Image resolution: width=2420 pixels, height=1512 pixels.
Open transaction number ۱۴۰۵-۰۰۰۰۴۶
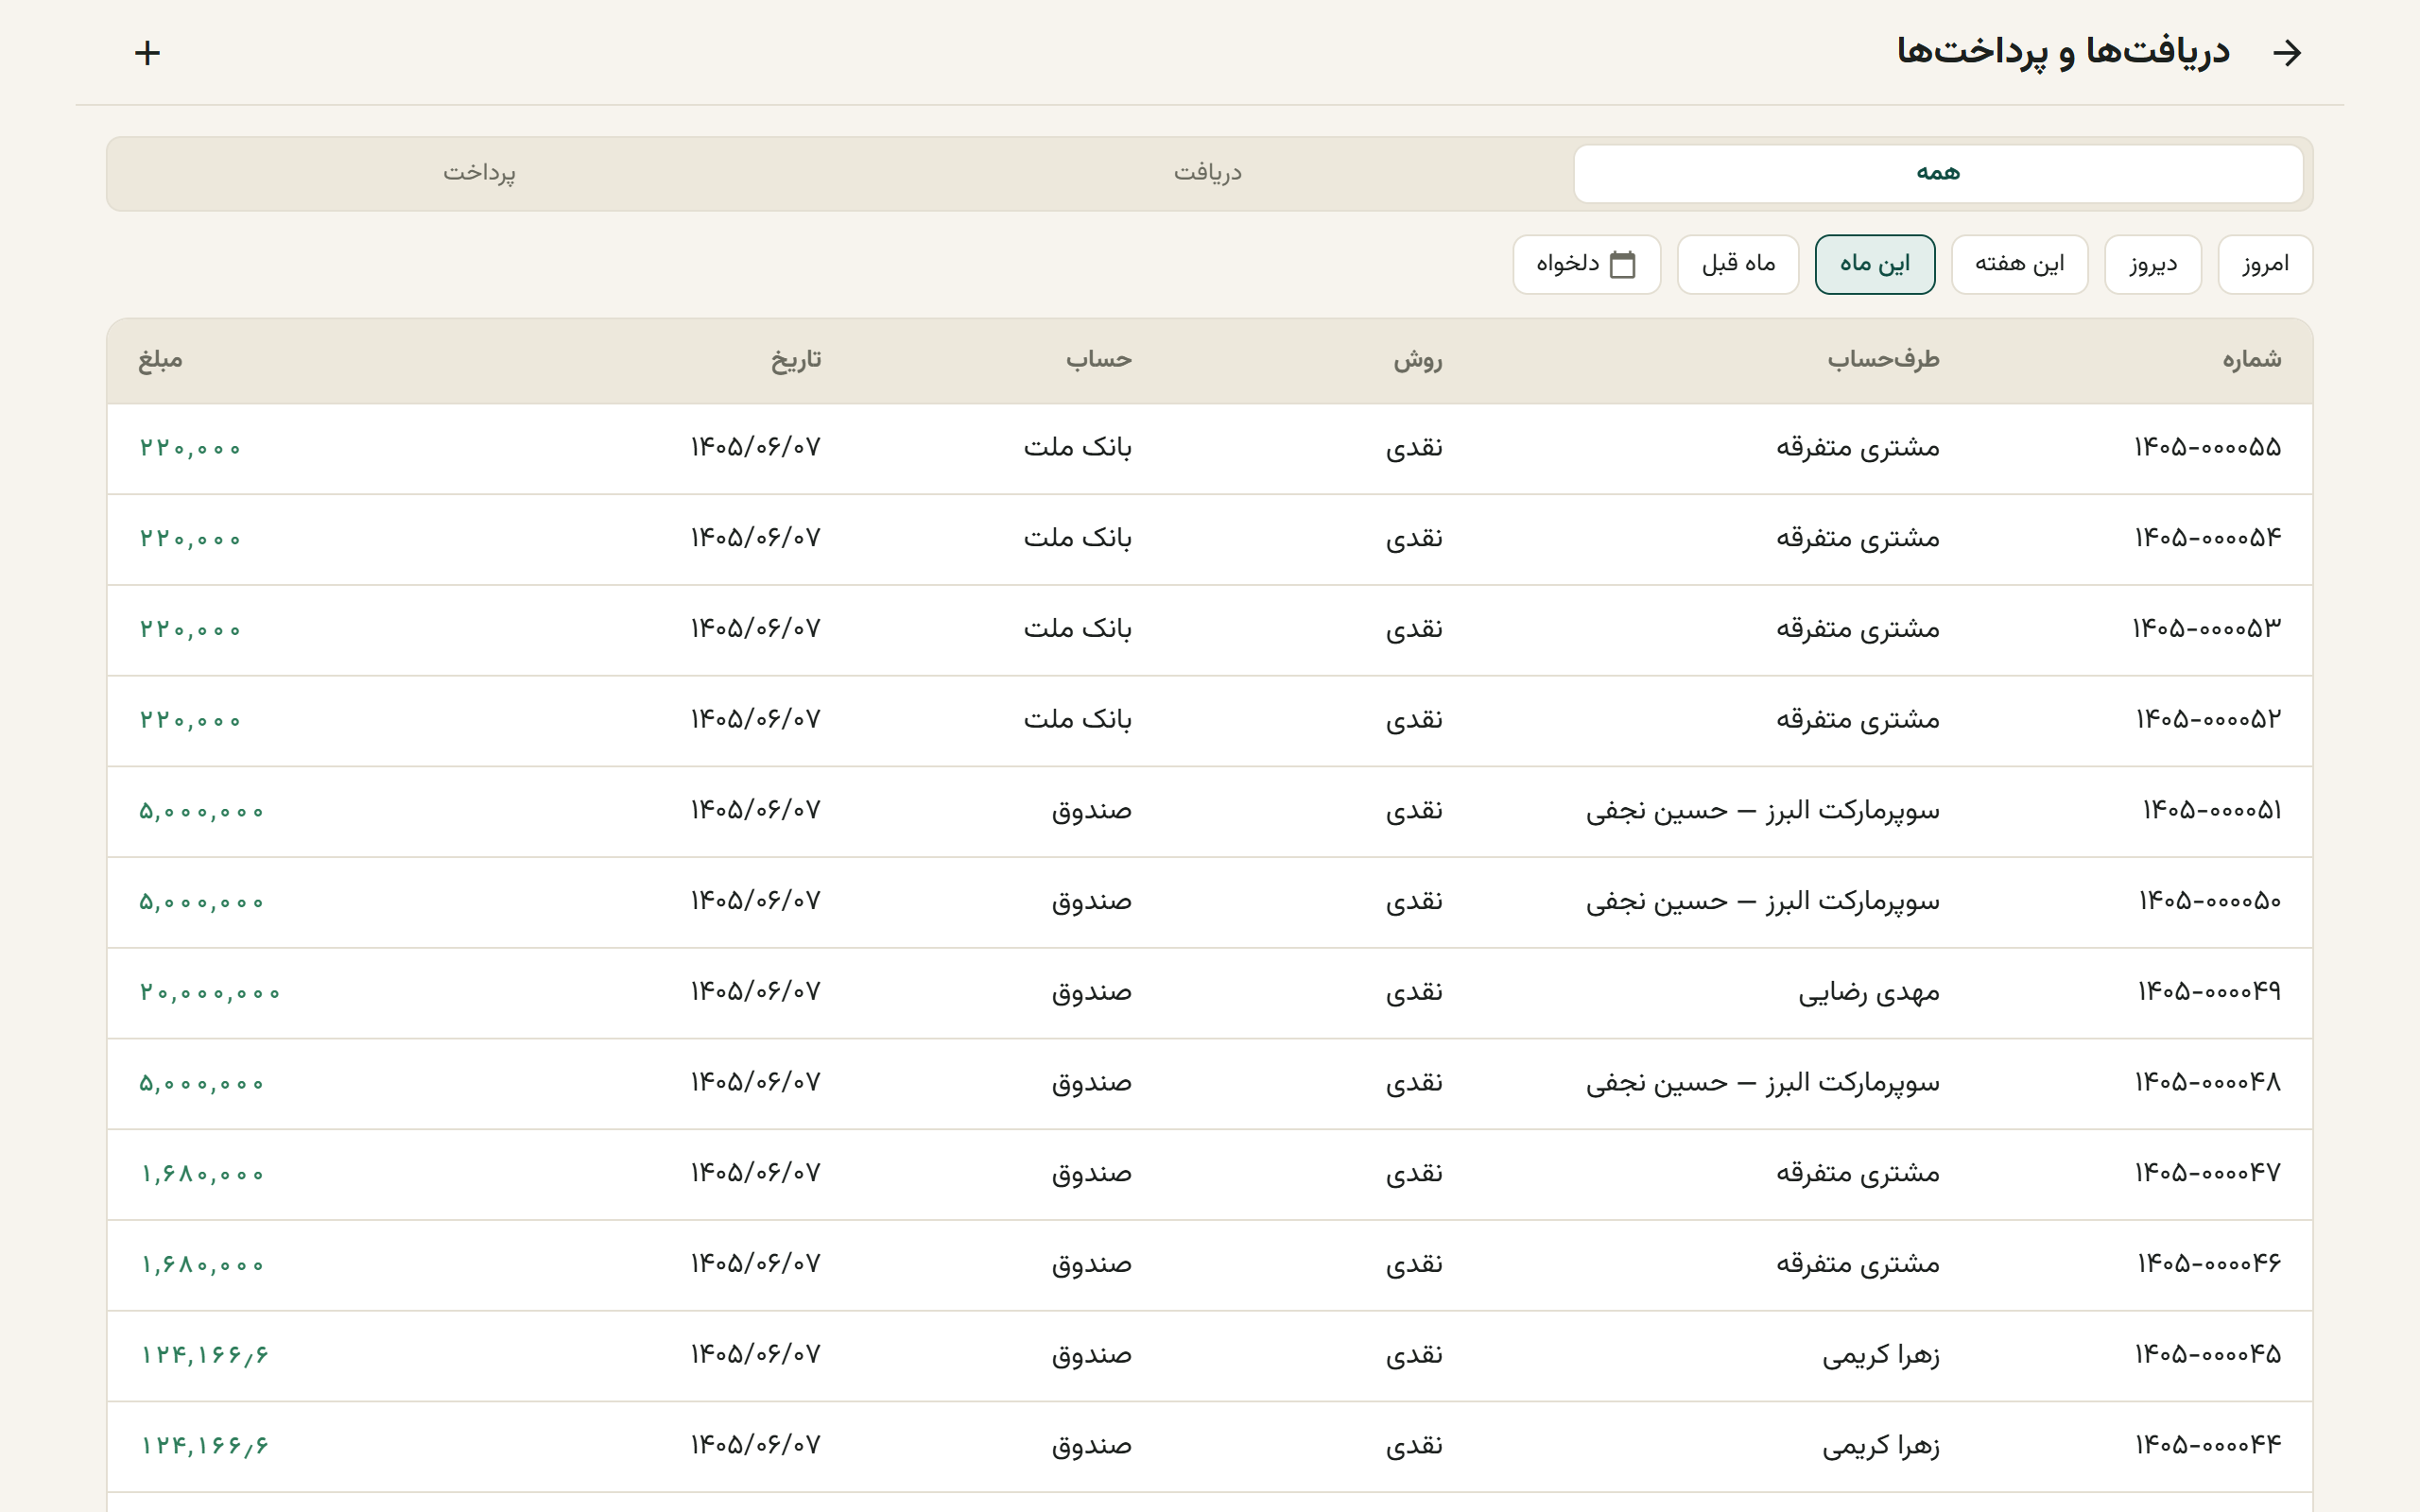tap(1210, 1265)
